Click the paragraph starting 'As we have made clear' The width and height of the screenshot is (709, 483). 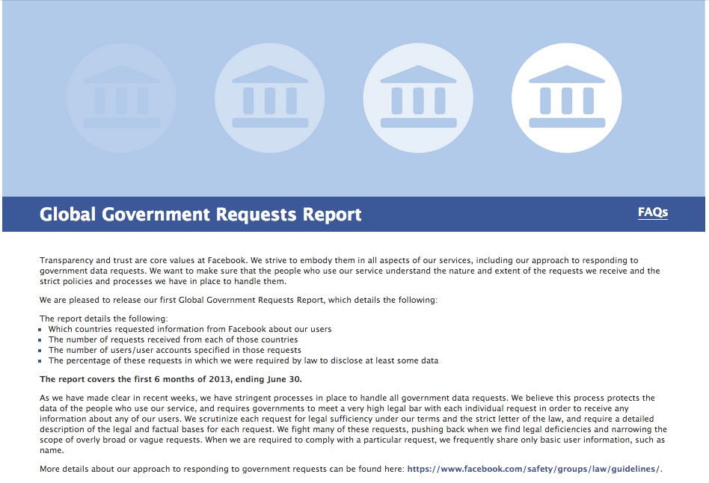353,424
